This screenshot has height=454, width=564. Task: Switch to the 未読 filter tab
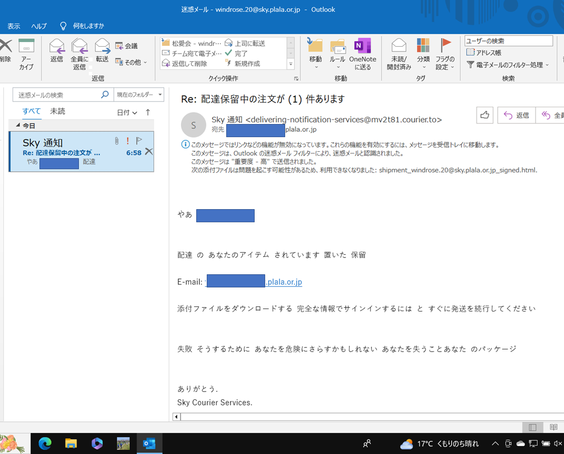tap(57, 111)
